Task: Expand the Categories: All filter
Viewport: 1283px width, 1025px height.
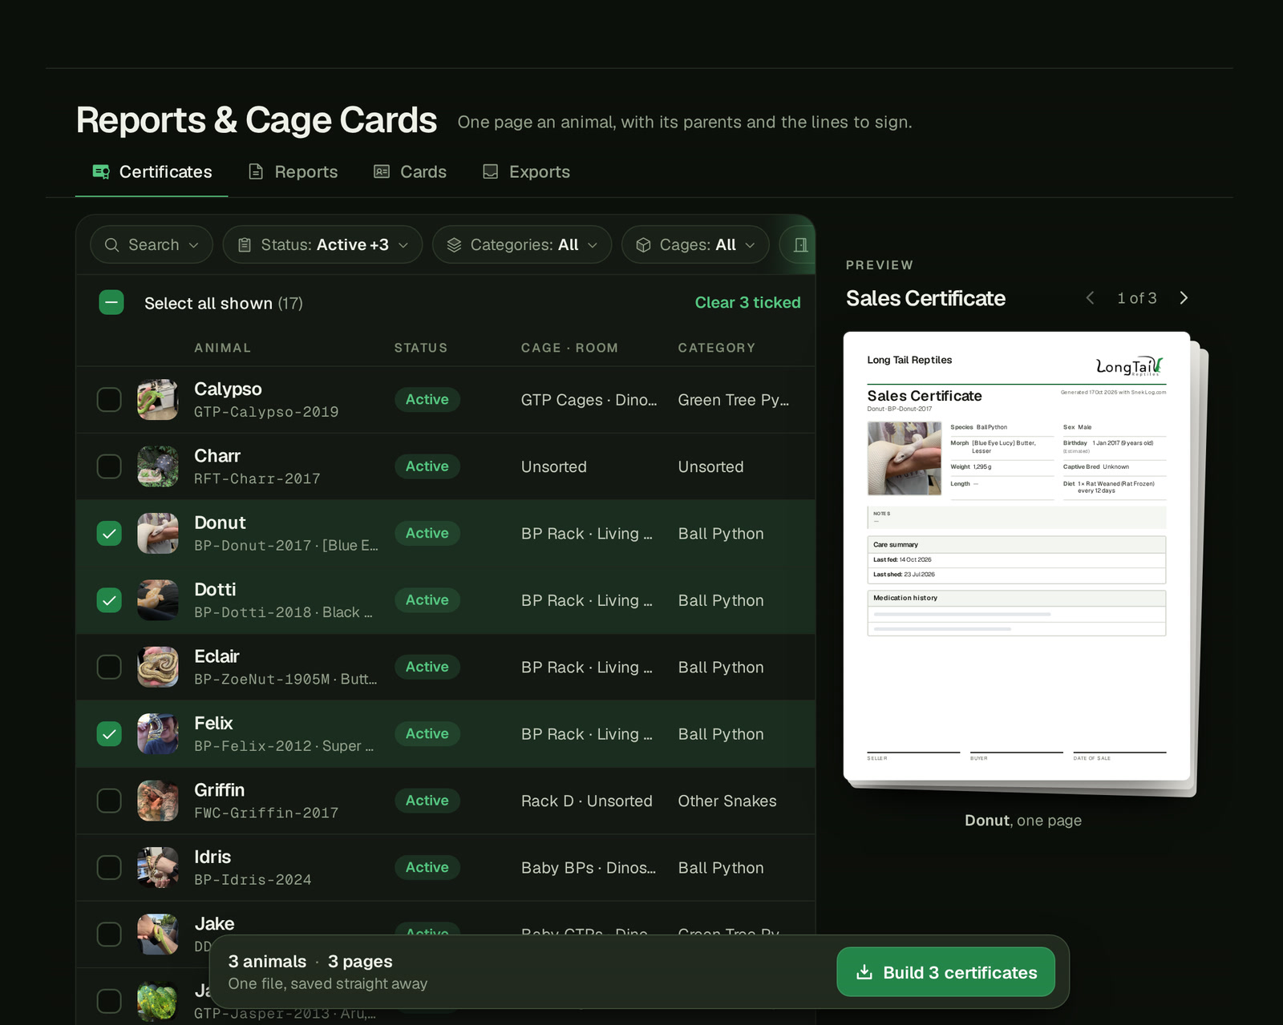Action: click(x=522, y=245)
